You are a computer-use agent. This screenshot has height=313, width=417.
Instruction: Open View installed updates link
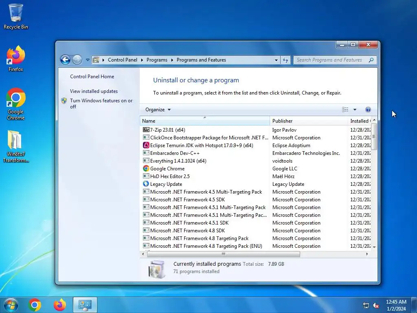tap(94, 91)
